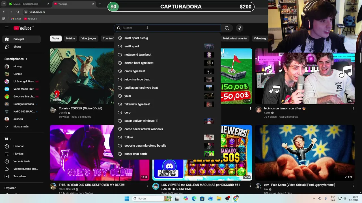Open the YouTube hamburger guide menu
This screenshot has width=362, height=203.
coord(7,28)
